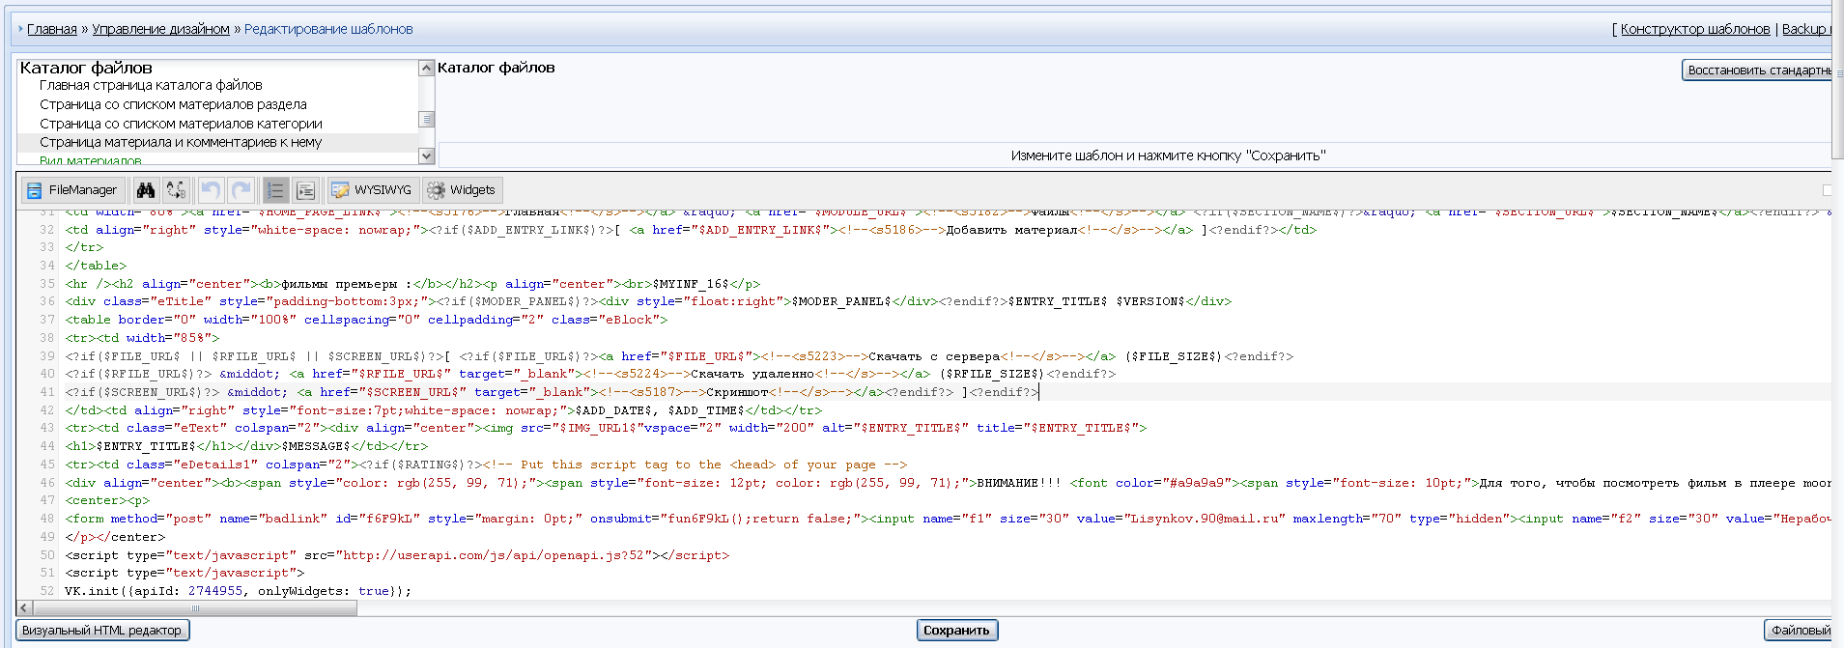
Task: Switch to the WYSIWYG editor
Action: 371,190
